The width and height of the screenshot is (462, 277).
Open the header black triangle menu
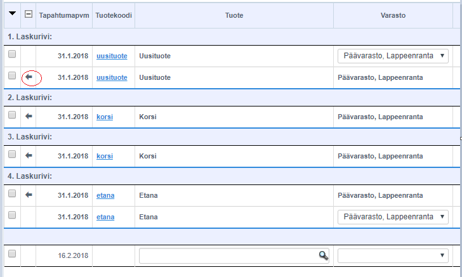pyautogui.click(x=12, y=14)
